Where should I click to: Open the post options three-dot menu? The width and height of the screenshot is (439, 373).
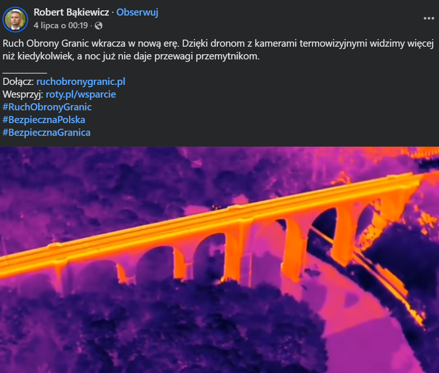point(429,18)
